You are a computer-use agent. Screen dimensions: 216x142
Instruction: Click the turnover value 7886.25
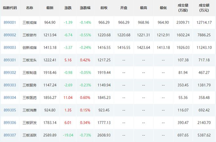(204, 35)
